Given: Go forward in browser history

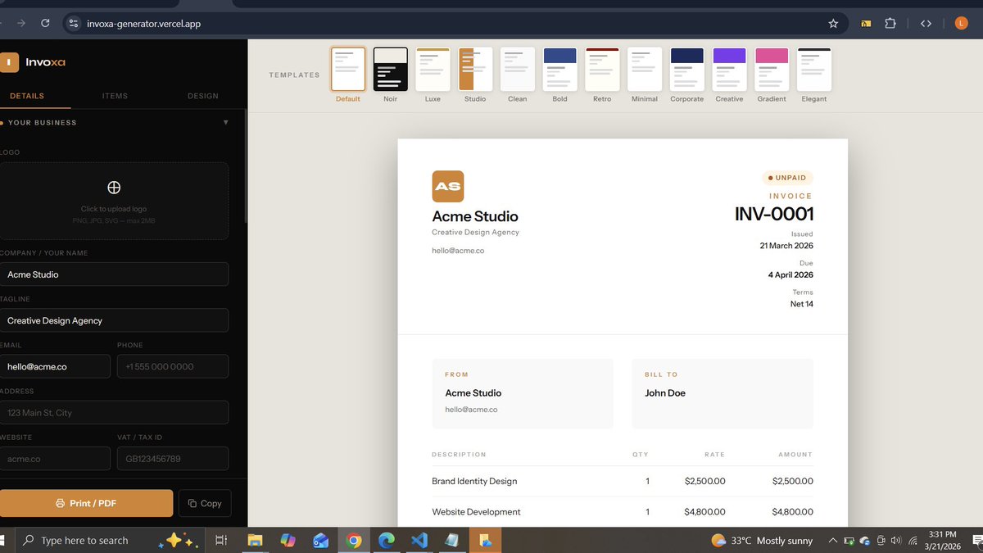Looking at the screenshot, I should 20,24.
